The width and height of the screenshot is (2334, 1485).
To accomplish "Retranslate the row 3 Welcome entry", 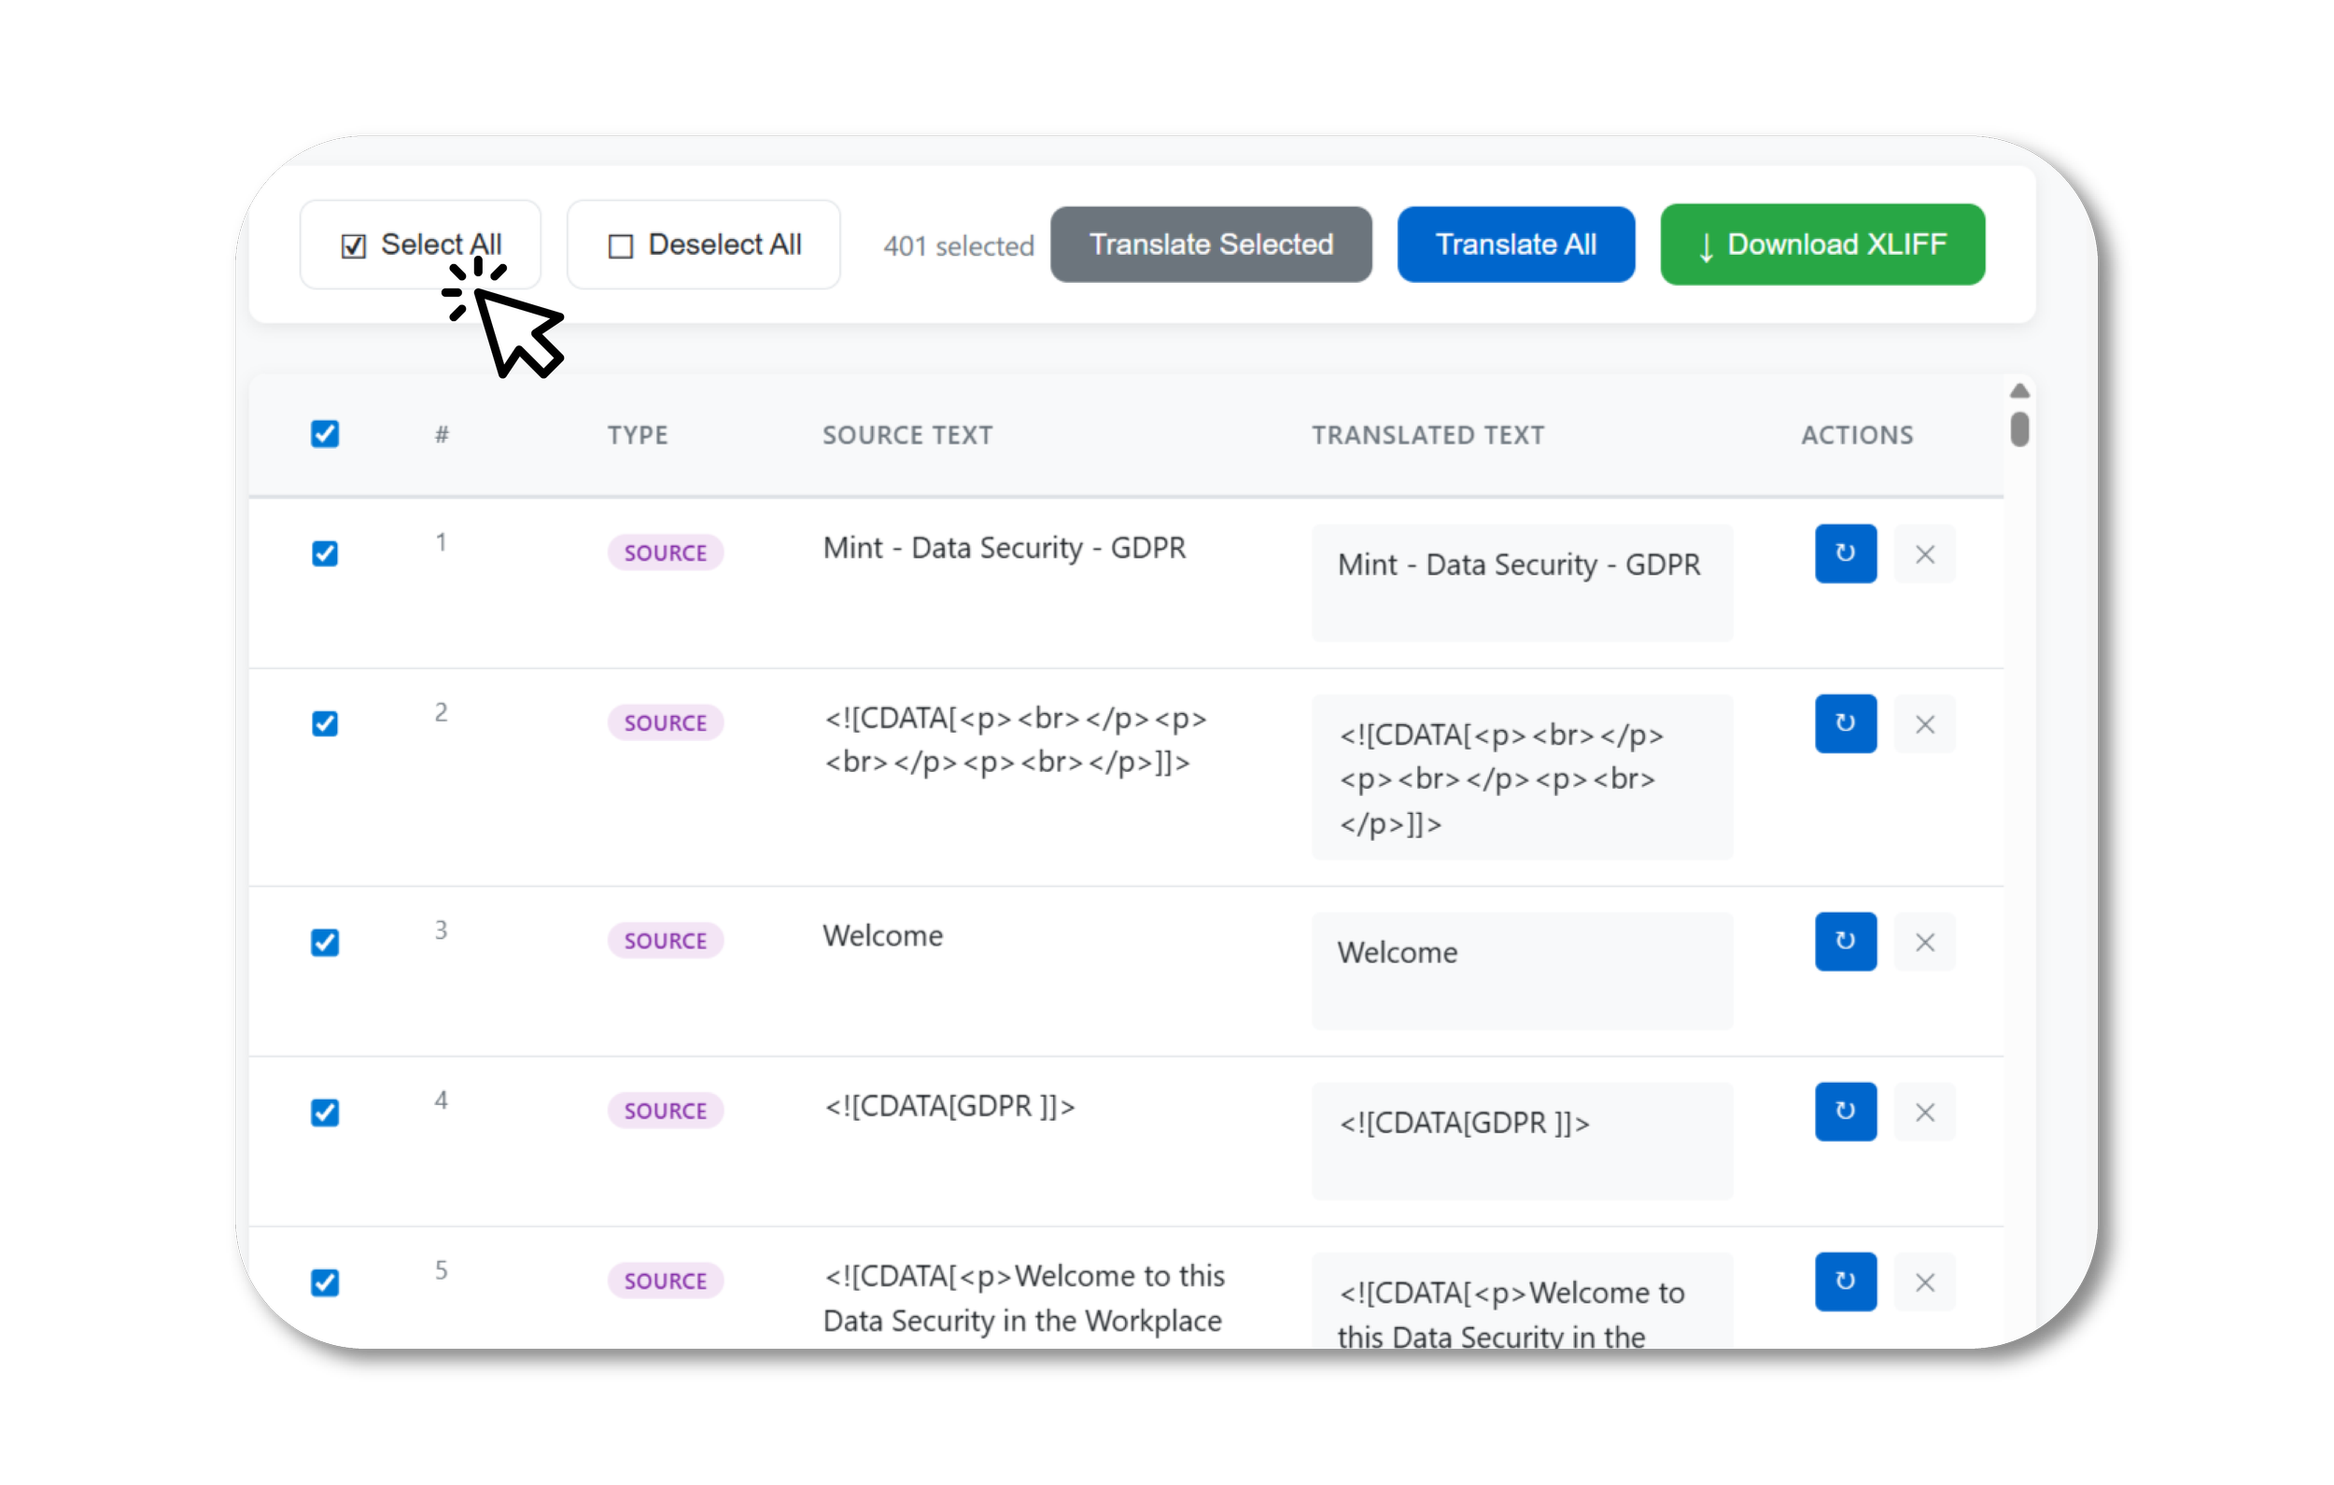I will 1845,941.
